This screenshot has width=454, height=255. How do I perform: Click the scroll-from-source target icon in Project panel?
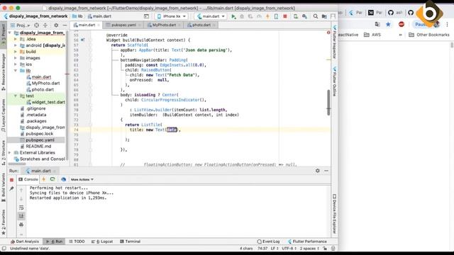[x=36, y=25]
